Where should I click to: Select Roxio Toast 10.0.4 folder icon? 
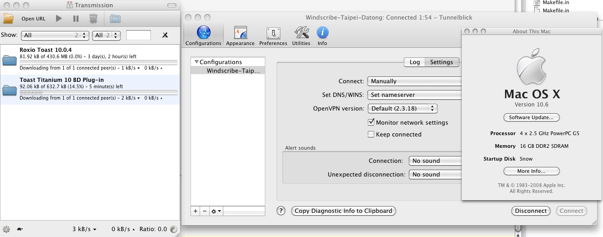click(x=10, y=60)
